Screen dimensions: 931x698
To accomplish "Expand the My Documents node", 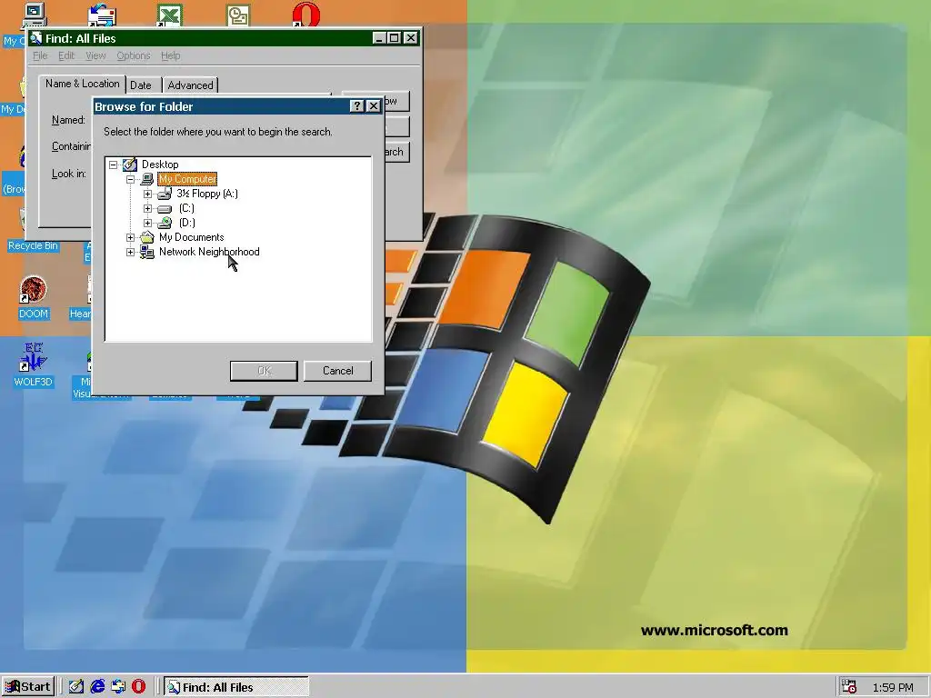I will pos(130,237).
